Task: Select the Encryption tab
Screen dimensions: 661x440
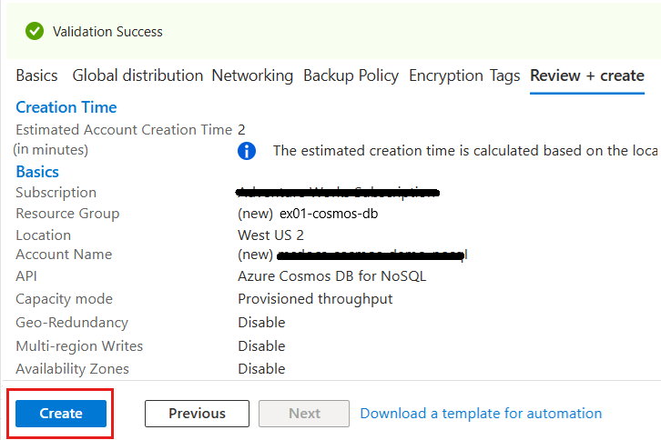Action: (445, 75)
